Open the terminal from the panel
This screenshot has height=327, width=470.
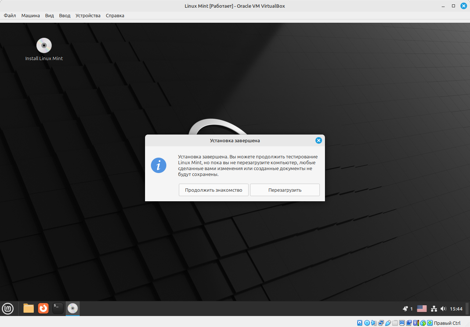pyautogui.click(x=58, y=308)
